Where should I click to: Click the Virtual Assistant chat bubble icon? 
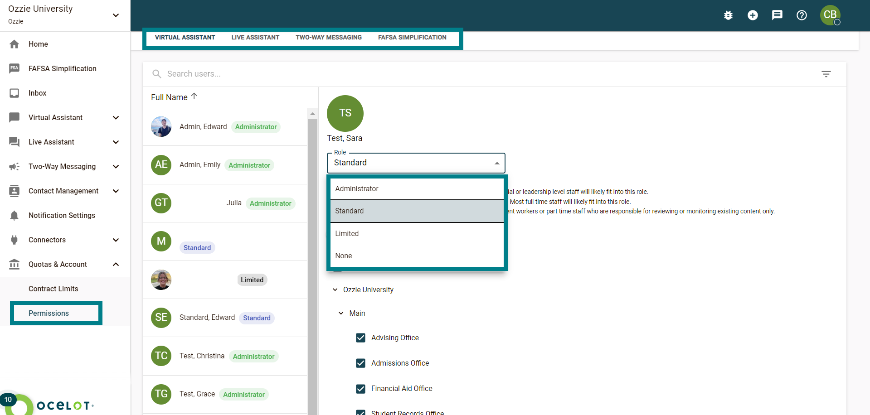[x=15, y=117]
